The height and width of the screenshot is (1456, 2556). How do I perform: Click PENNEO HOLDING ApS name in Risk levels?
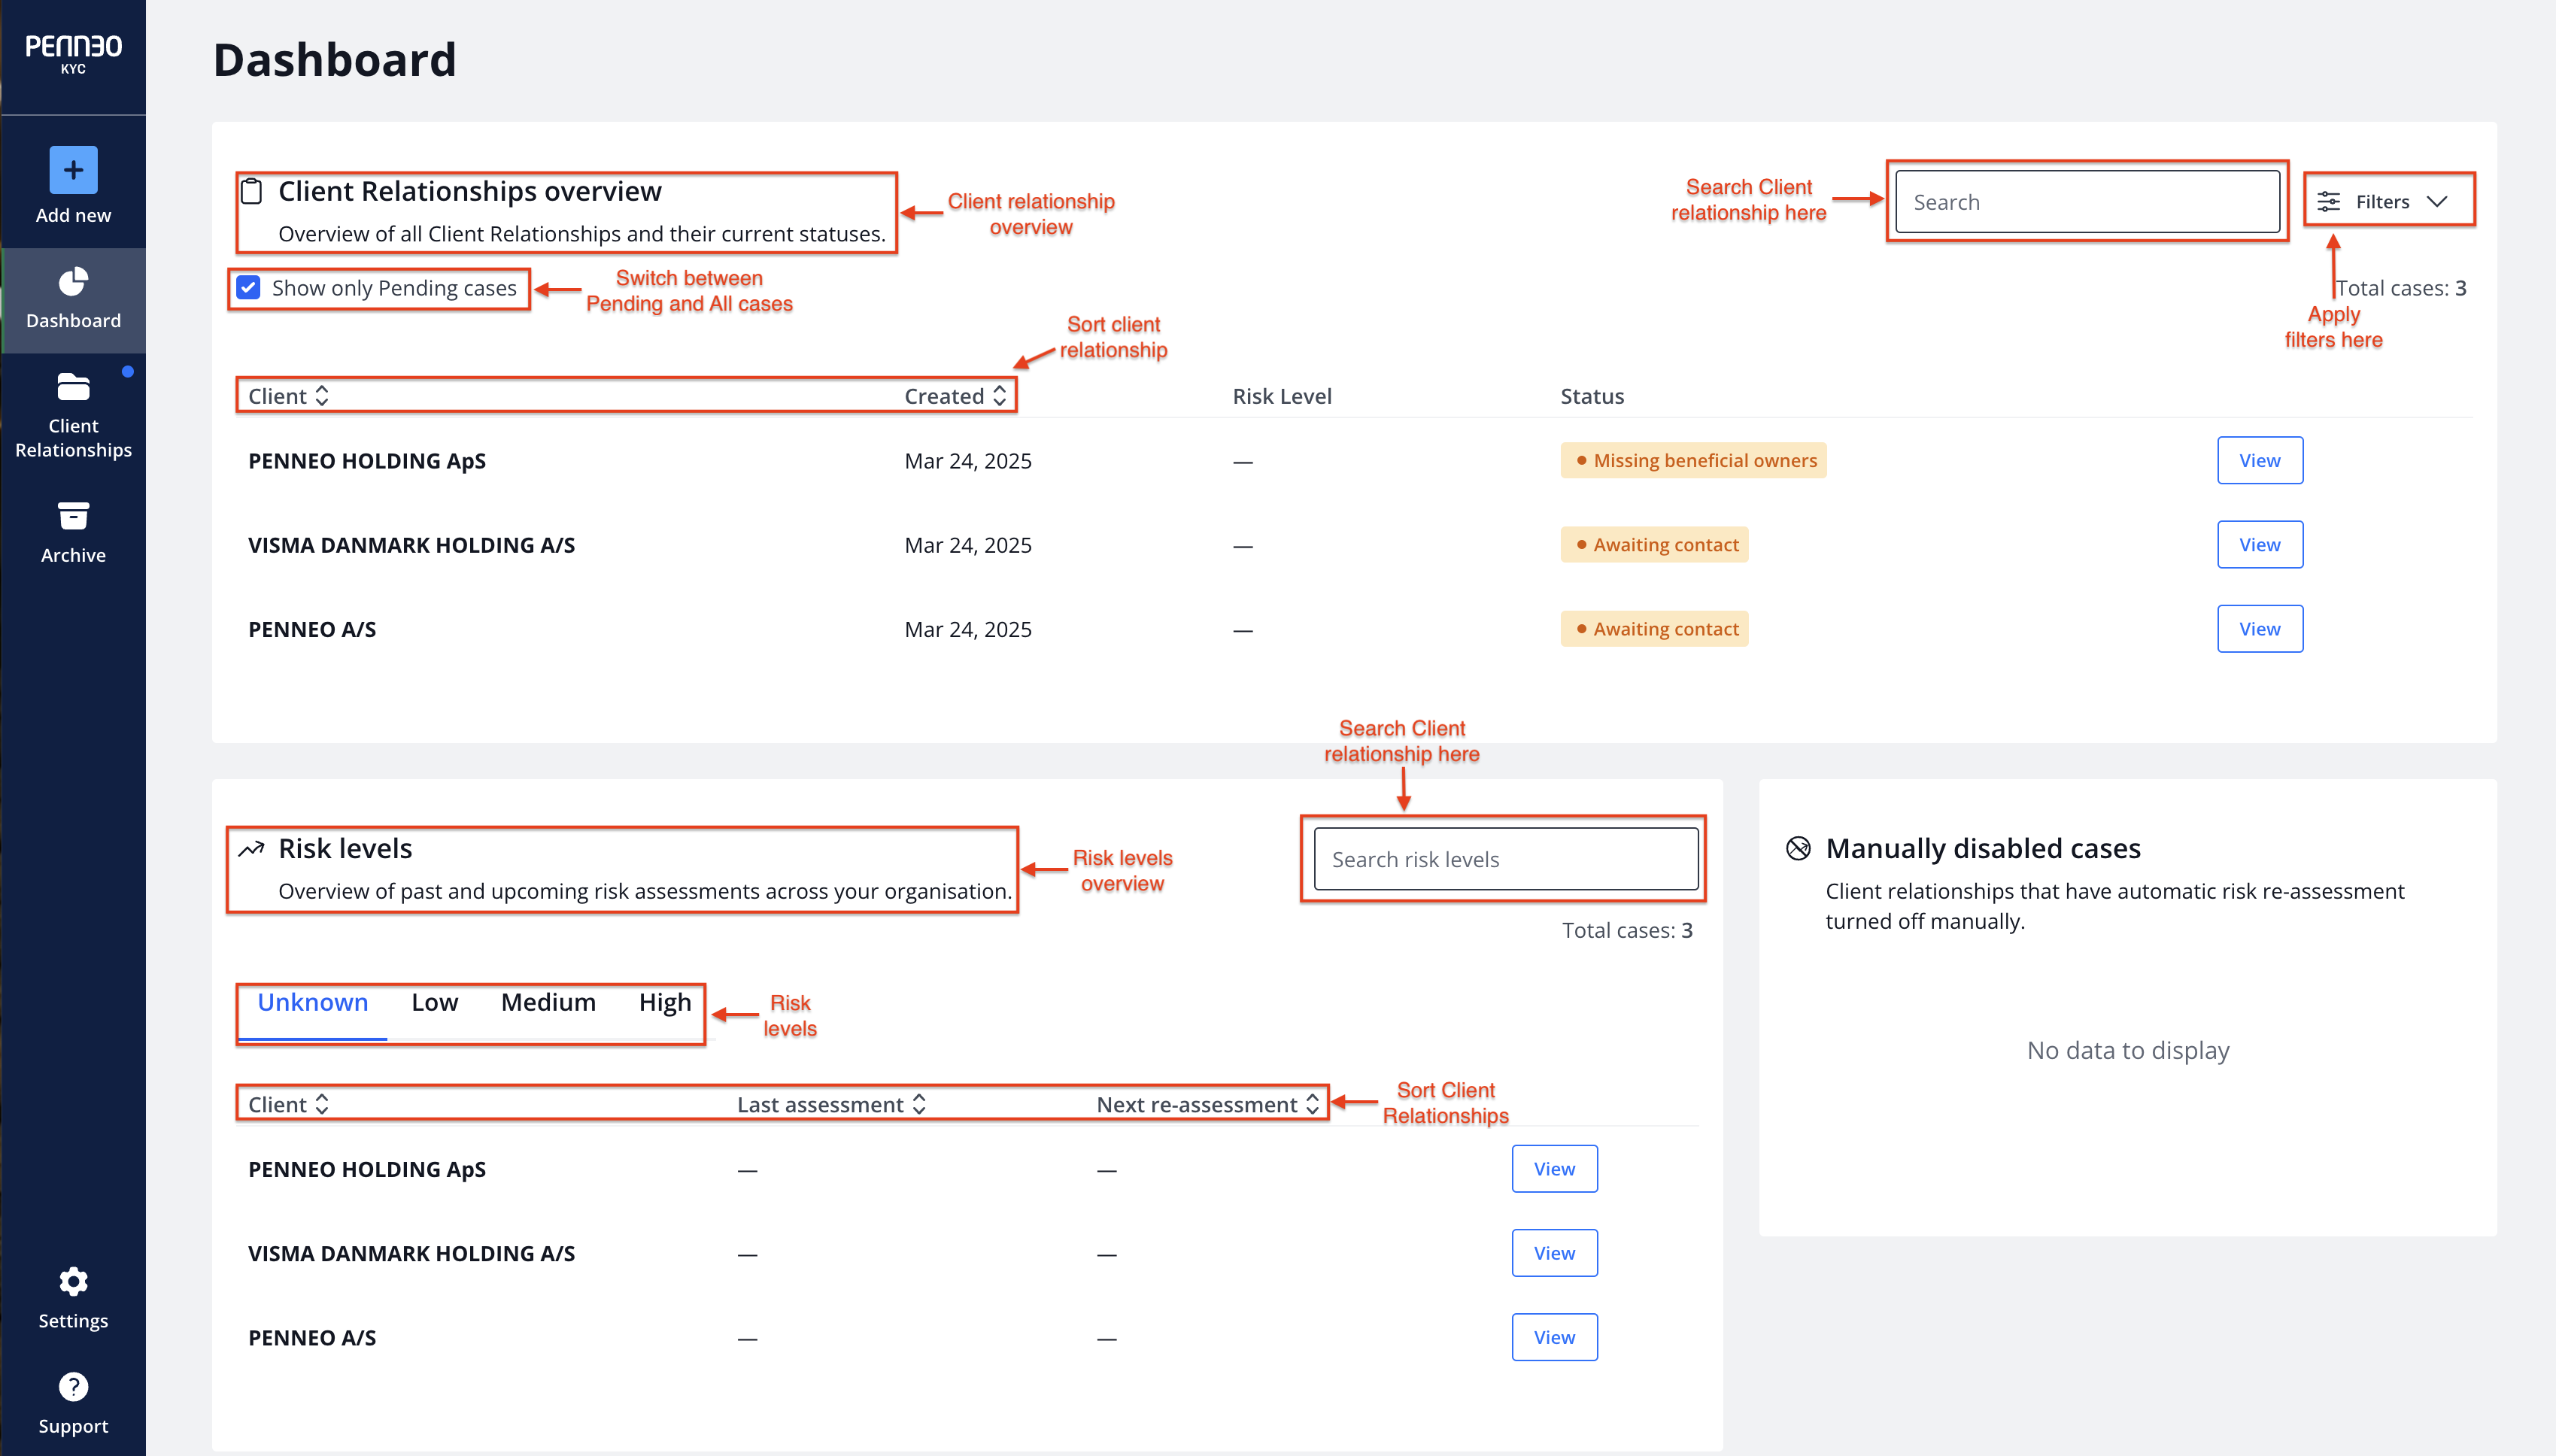click(367, 1169)
